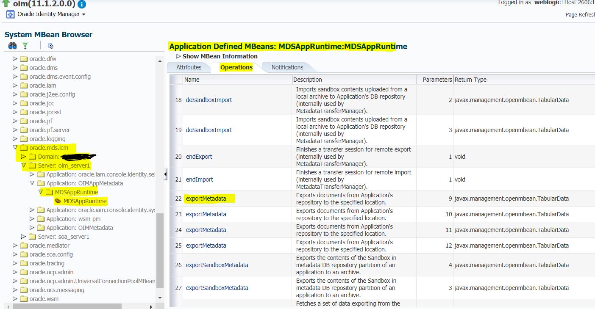Expand the Server: soa_server1 node
Image resolution: width=595 pixels, height=309 pixels.
point(24,237)
